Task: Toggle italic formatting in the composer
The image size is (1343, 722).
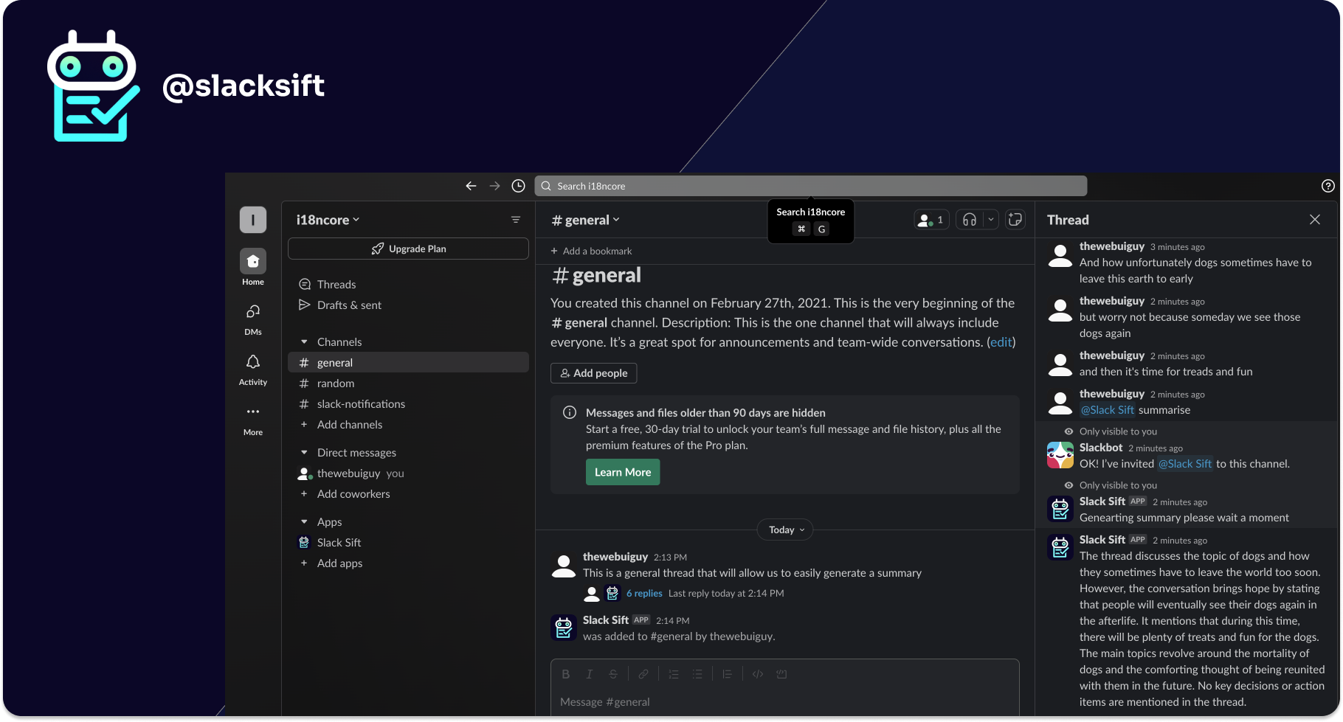Action: (589, 673)
